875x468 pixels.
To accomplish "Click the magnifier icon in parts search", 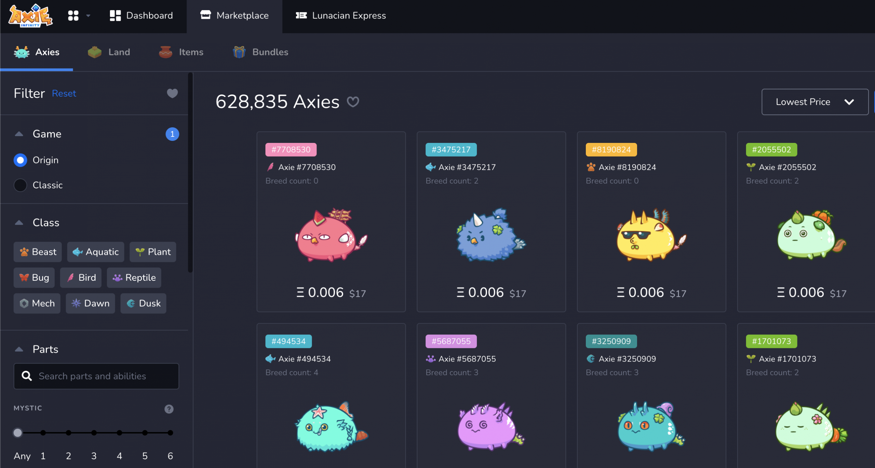I will click(27, 376).
